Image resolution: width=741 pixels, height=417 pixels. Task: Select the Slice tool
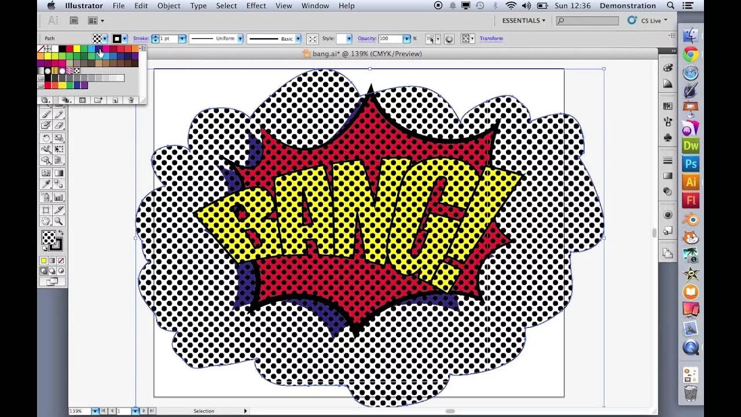pos(59,210)
